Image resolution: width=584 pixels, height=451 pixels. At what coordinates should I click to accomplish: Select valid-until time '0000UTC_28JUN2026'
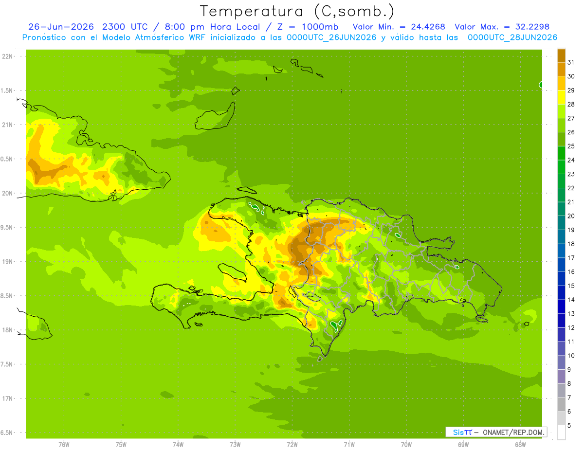[512, 37]
